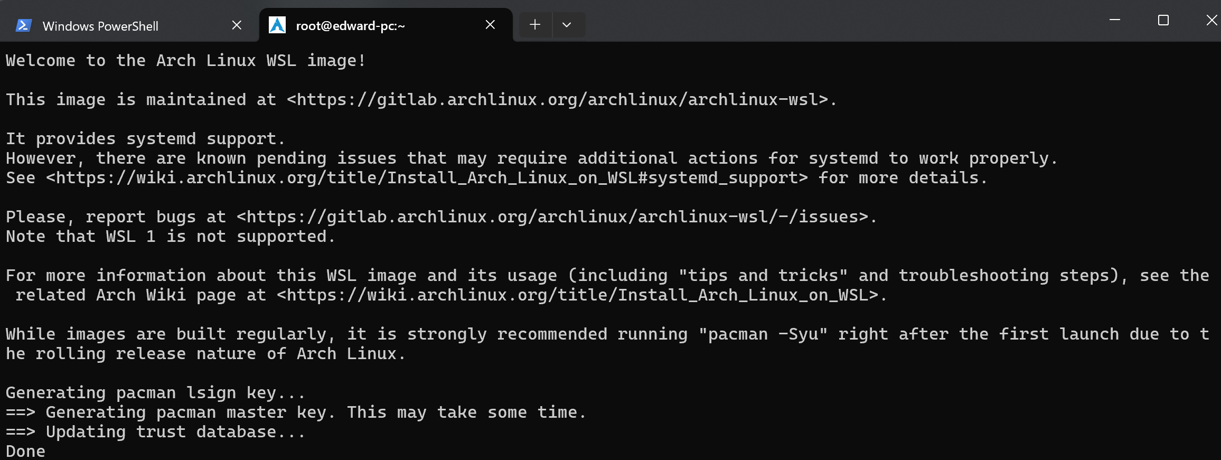Minimize the terminal window

1114,20
